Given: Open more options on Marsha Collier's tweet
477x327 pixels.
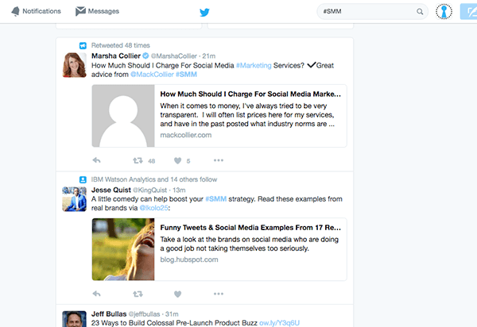Looking at the screenshot, I should pyautogui.click(x=219, y=160).
